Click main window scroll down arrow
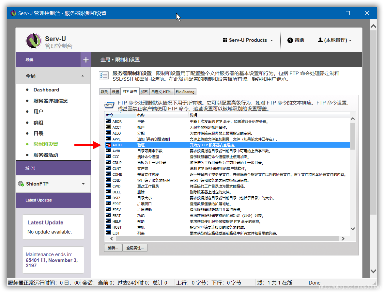The height and width of the screenshot is (293, 384). pos(374,271)
